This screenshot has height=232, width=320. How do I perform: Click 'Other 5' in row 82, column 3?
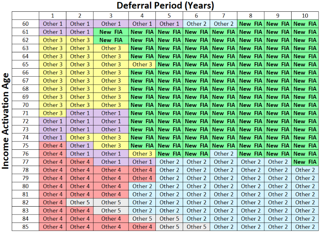111,202
